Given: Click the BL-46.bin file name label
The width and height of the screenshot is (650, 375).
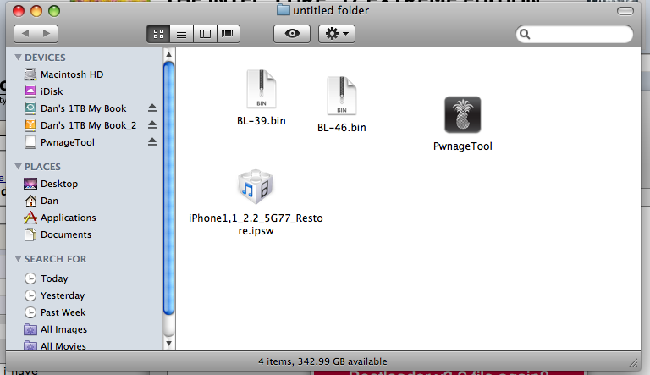Looking at the screenshot, I should [342, 128].
